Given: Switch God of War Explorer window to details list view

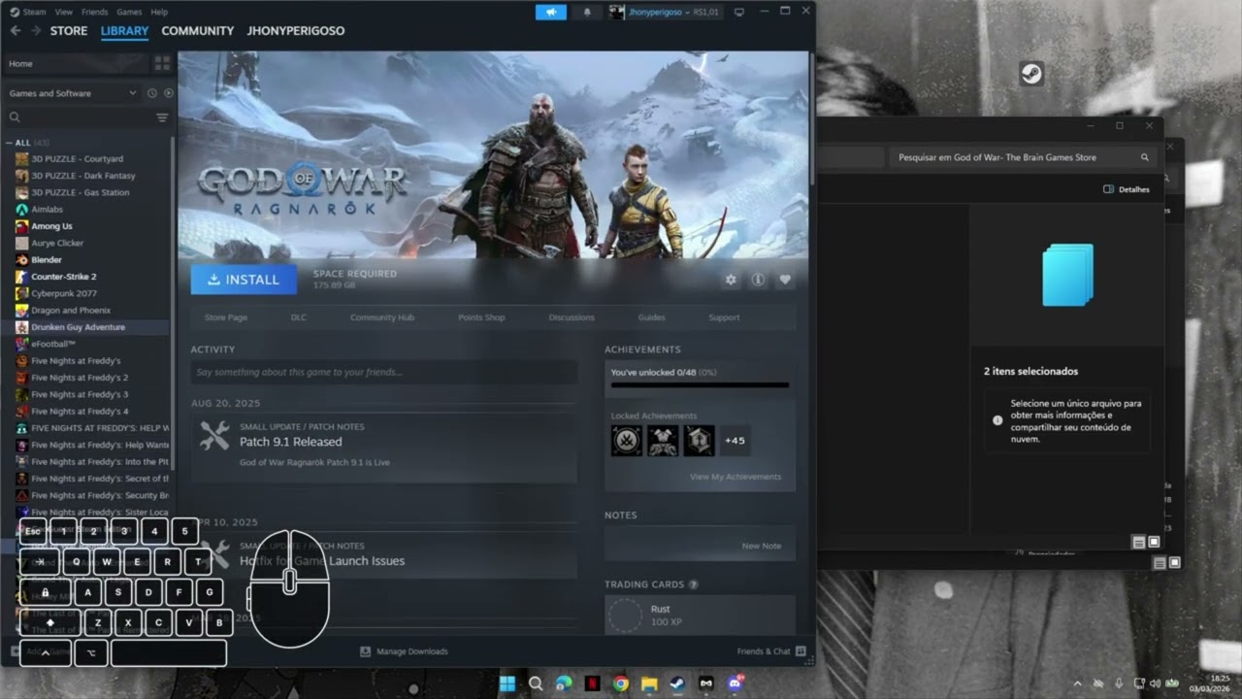Looking at the screenshot, I should [1138, 543].
